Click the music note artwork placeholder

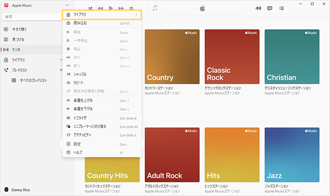click(x=155, y=8)
